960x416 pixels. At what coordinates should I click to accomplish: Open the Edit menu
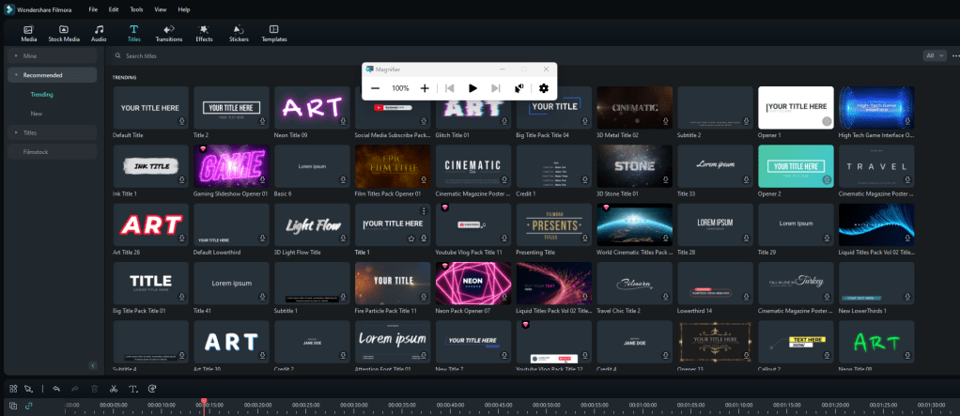[x=114, y=9]
